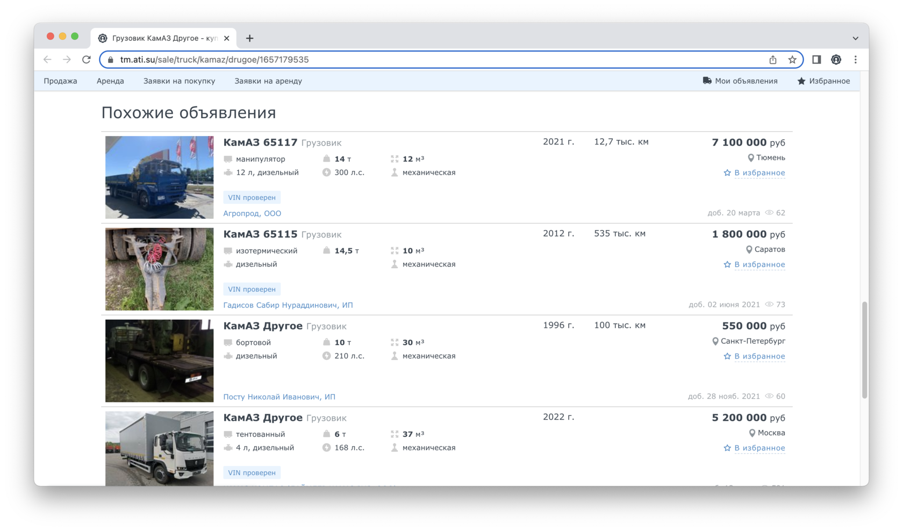Click the engine icon beside 4 л, дизельный
Viewport: 903px width, 531px height.
228,448
